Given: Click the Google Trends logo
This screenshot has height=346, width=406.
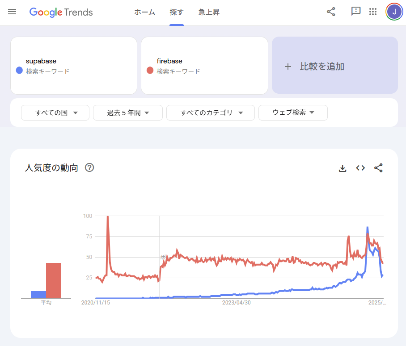Looking at the screenshot, I should coord(61,12).
